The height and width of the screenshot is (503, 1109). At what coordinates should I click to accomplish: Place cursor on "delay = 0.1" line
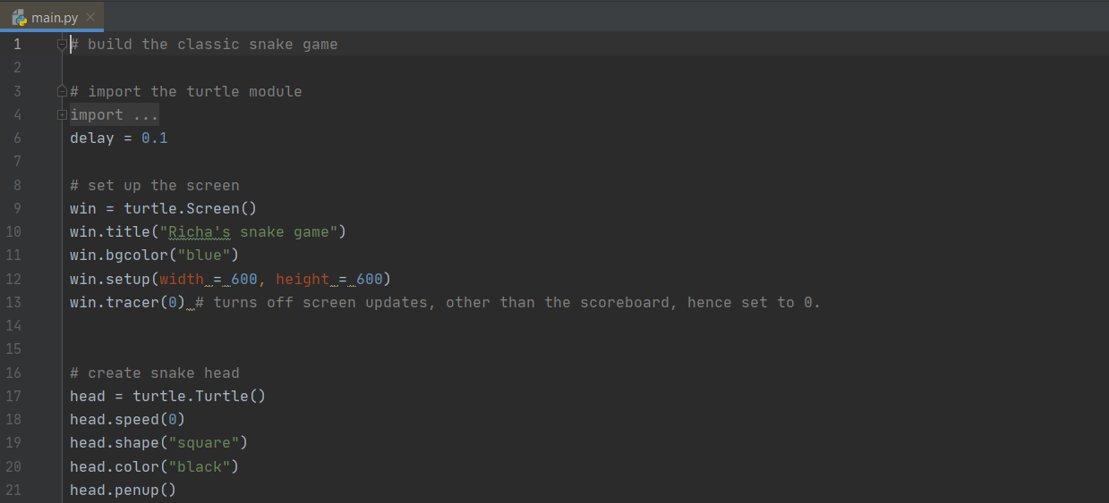click(119, 138)
